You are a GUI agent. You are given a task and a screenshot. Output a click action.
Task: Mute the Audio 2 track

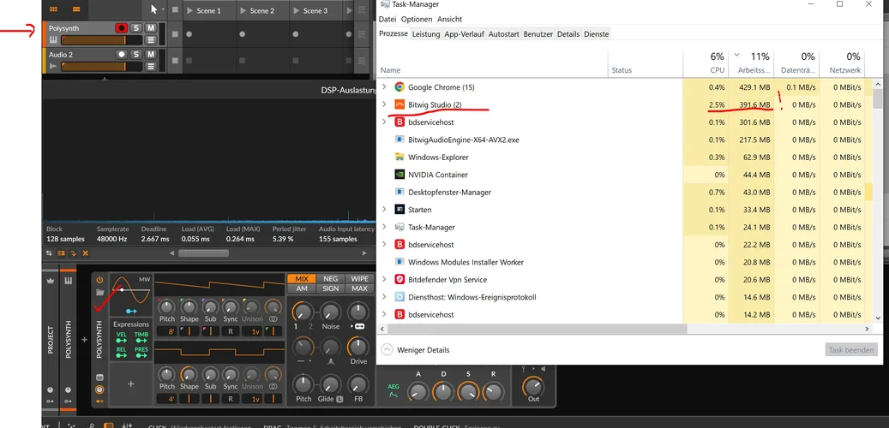150,54
